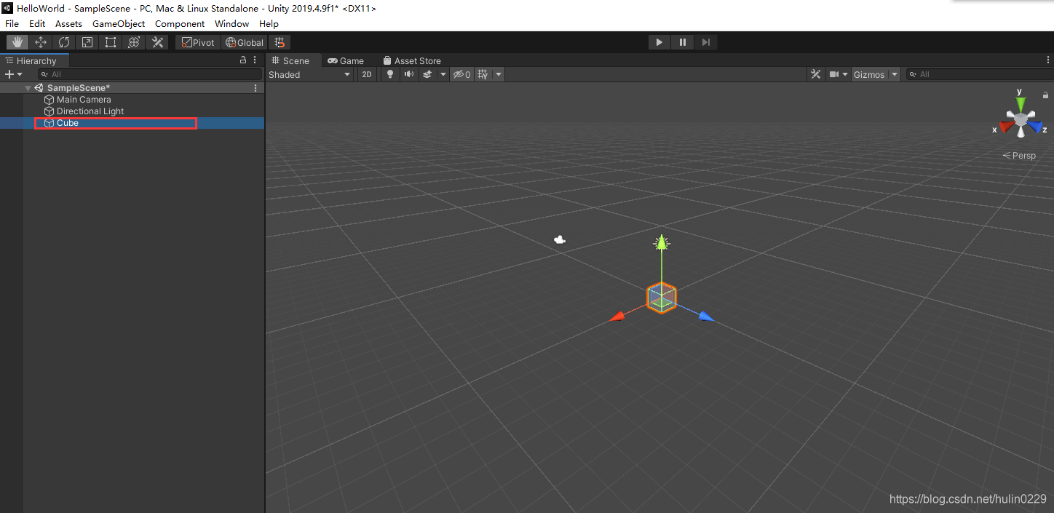Lock the Hierarchy panel
This screenshot has width=1054, height=513.
(x=243, y=60)
